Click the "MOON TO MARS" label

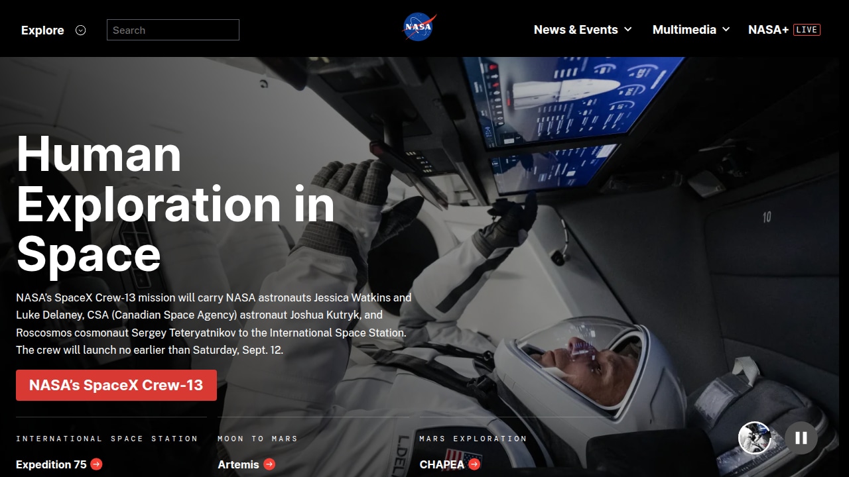(257, 439)
